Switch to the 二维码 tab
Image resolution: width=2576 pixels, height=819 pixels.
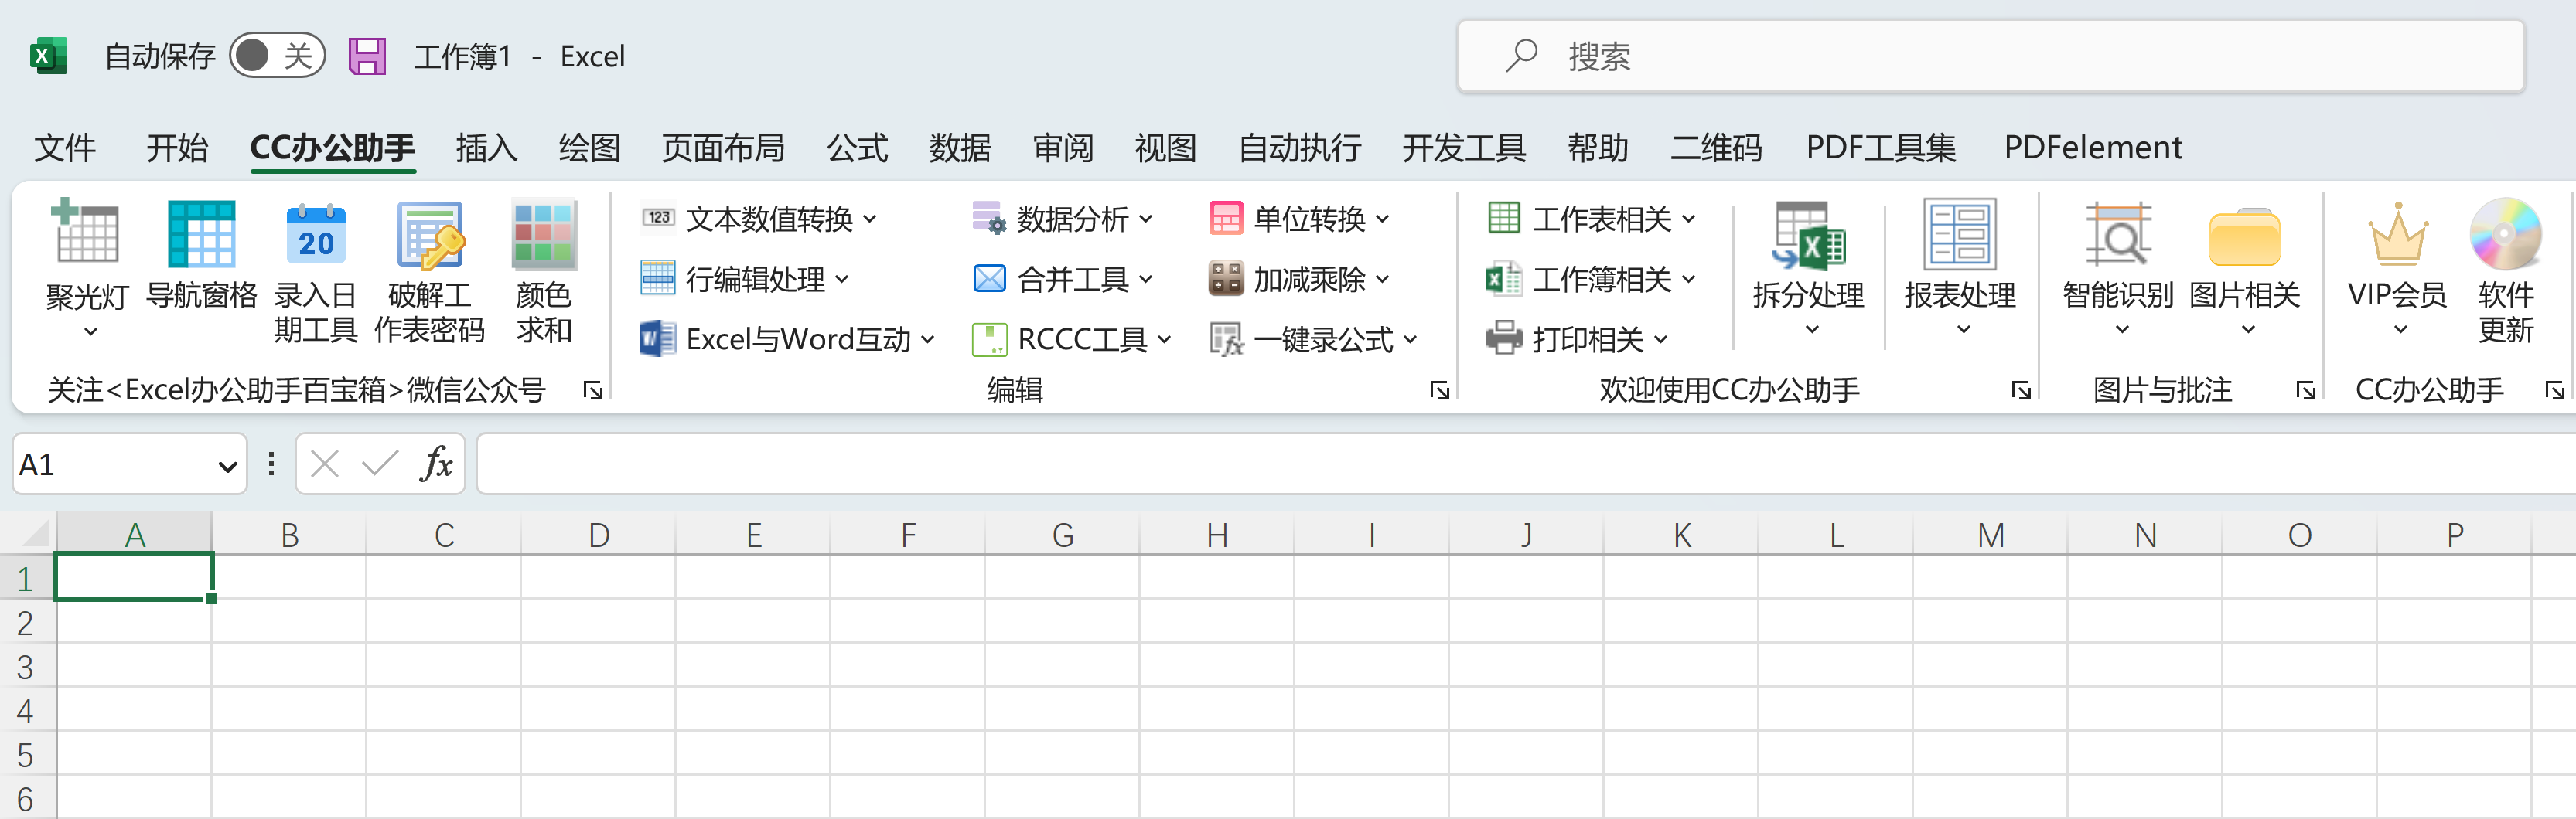[1716, 148]
